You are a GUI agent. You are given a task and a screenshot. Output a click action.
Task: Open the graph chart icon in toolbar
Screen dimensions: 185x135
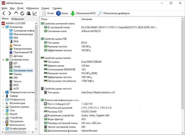(35, 13)
